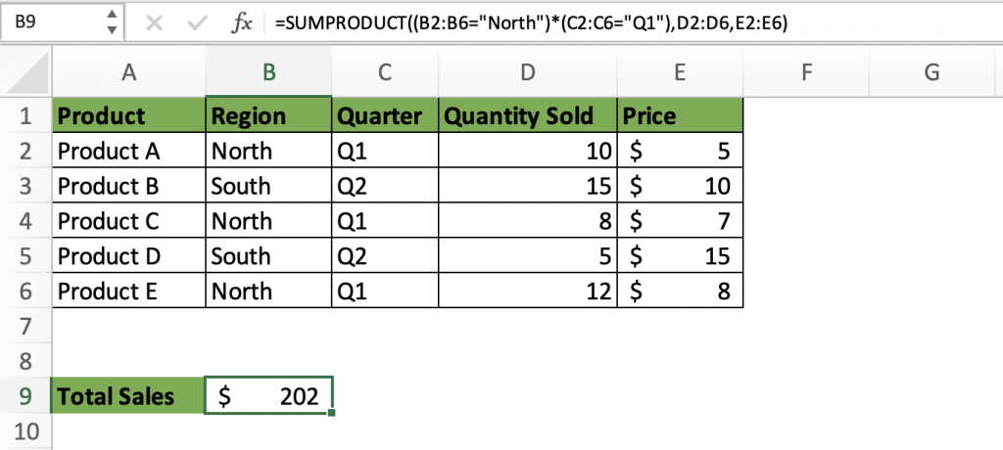Select column B header

268,72
